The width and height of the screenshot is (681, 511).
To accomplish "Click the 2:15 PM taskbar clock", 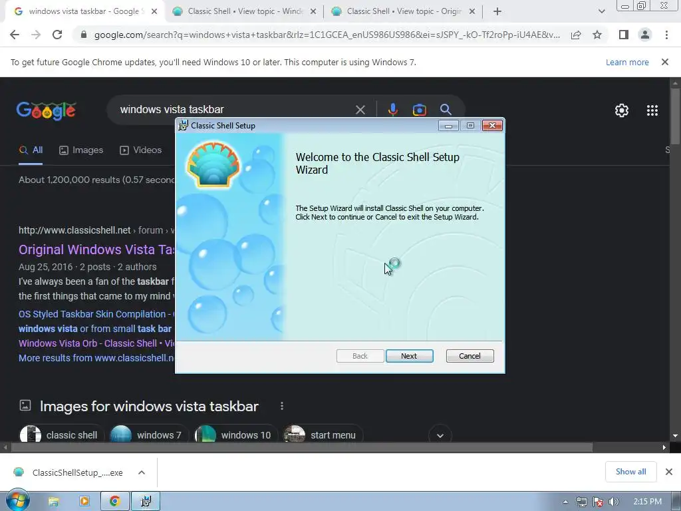I will pyautogui.click(x=646, y=502).
